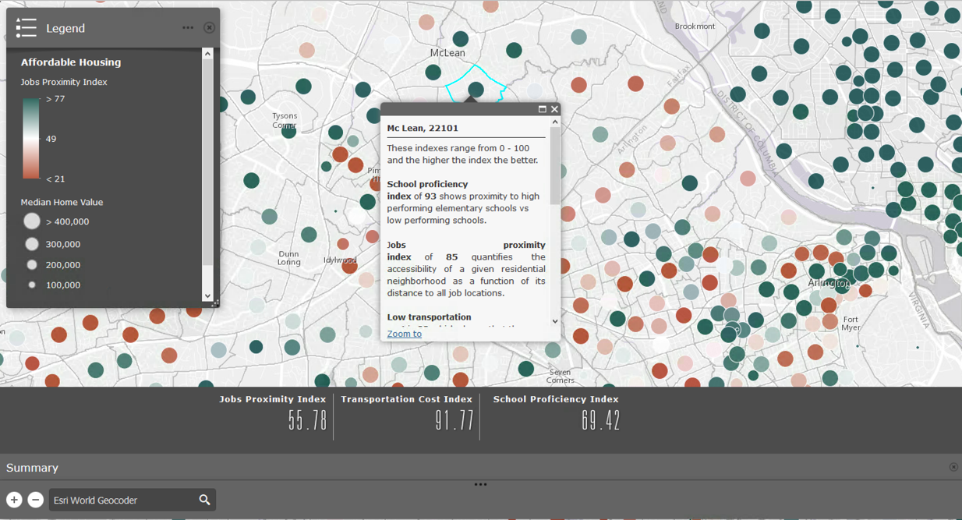Select the Jobs Proximity Index statistic
Image resolution: width=962 pixels, height=520 pixels.
[273, 413]
